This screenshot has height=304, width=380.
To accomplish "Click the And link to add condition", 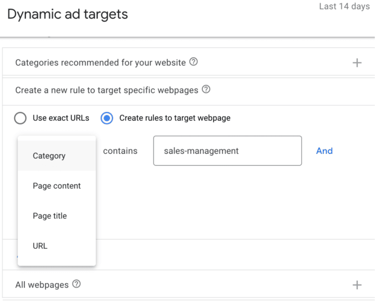I will [x=324, y=150].
